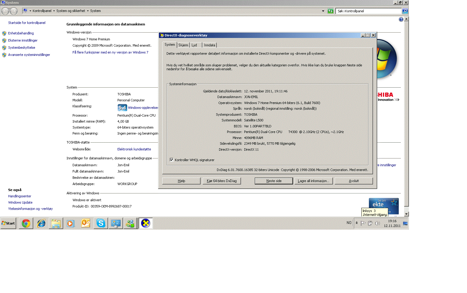This screenshot has height=293, width=467.
Task: Click the Avslutt button
Action: point(354,181)
